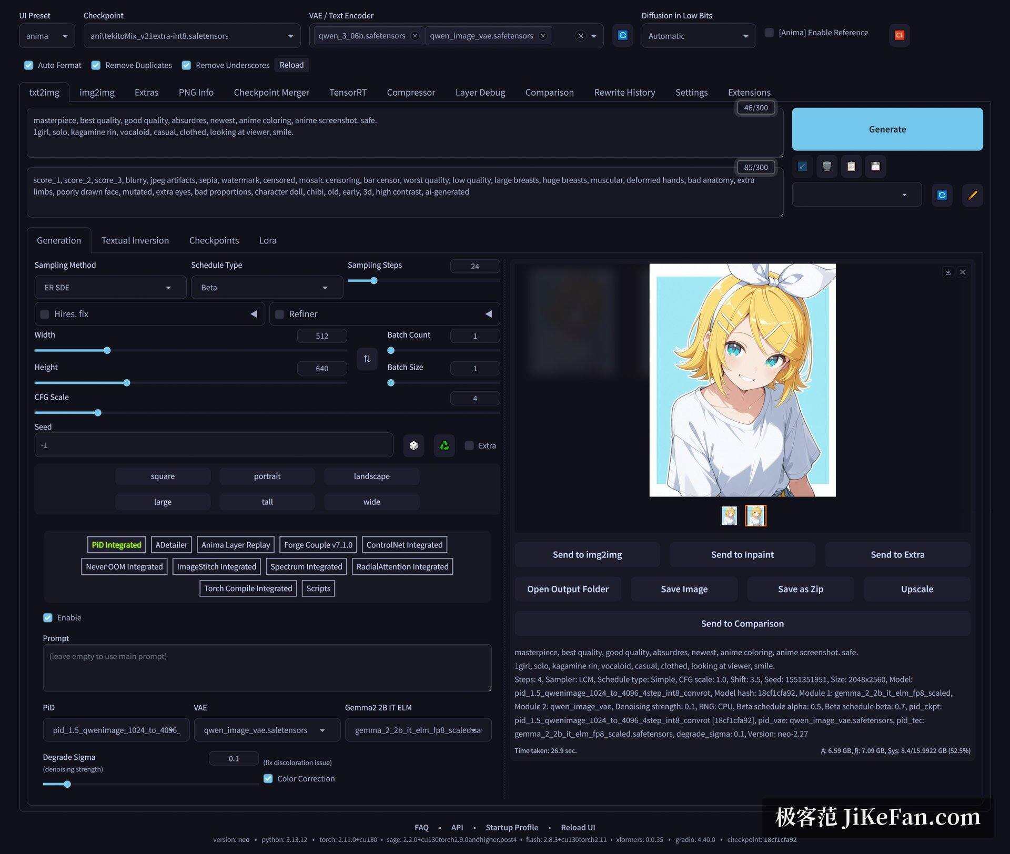Select the portrait size preset
Screen dimensions: 1010x854
tap(267, 476)
